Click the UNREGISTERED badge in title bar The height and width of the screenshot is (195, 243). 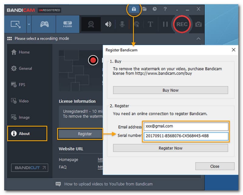(50, 10)
